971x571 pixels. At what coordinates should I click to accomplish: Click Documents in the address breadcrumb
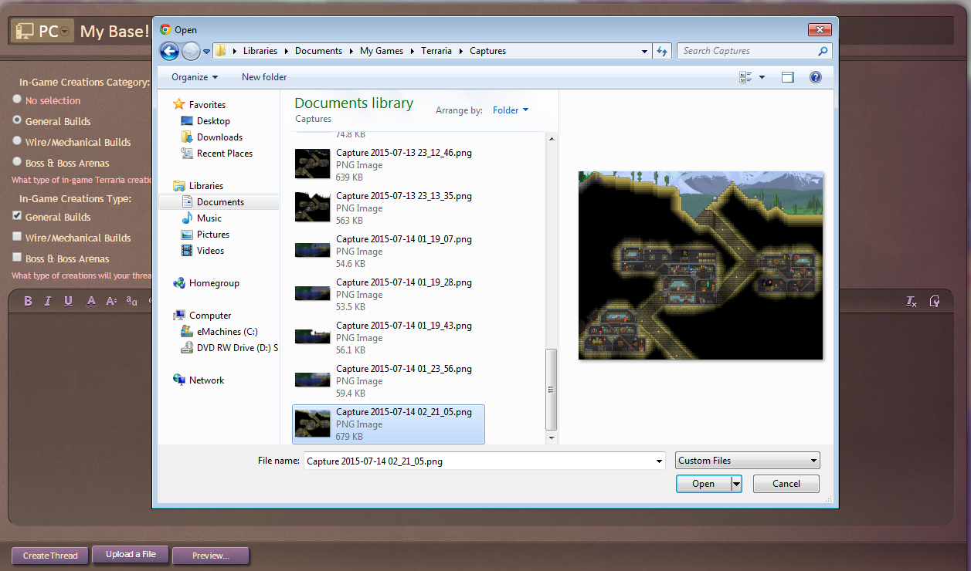[x=318, y=51]
